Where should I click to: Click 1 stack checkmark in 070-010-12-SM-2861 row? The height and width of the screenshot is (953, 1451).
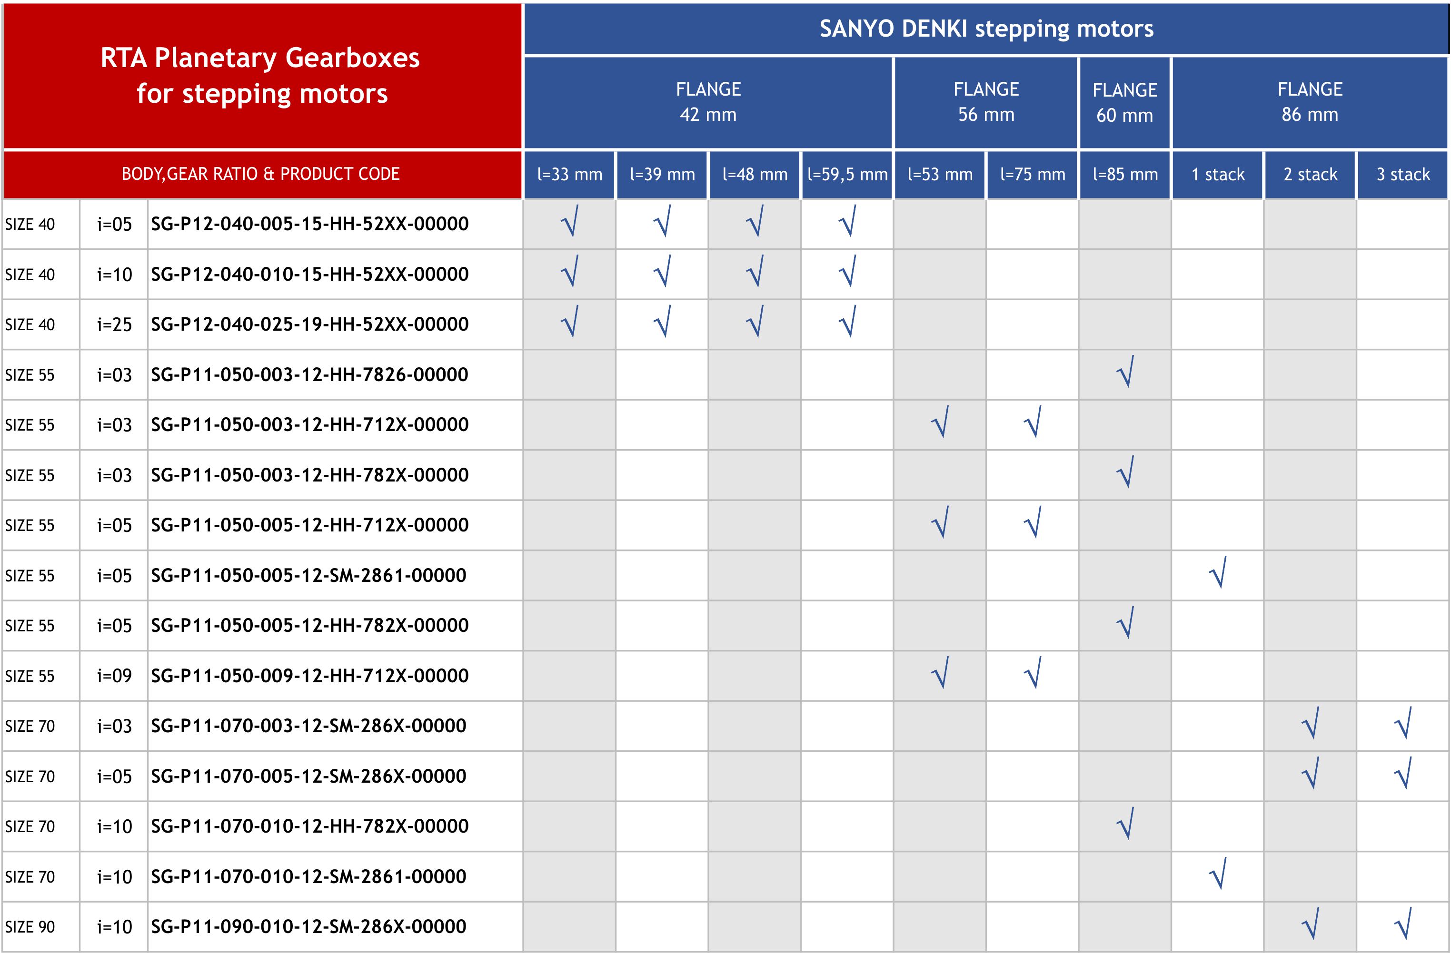tap(1218, 873)
